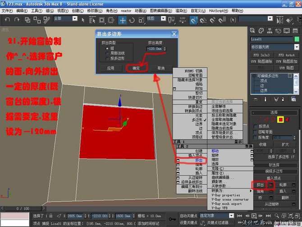Viewport: 302px width, 227px height.
Task: Open the Utilities command panel tab
Action: pyautogui.click(x=295, y=31)
